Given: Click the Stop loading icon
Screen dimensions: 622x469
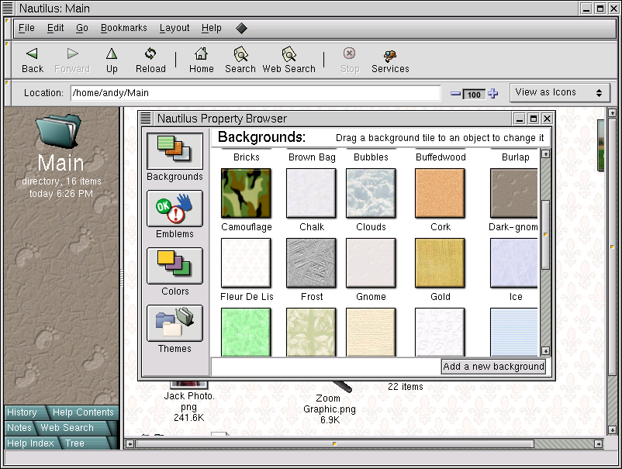Looking at the screenshot, I should tap(349, 53).
